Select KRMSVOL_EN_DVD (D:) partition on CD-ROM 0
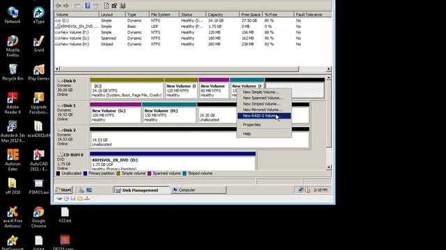The height and width of the screenshot is (250, 446). point(173,161)
